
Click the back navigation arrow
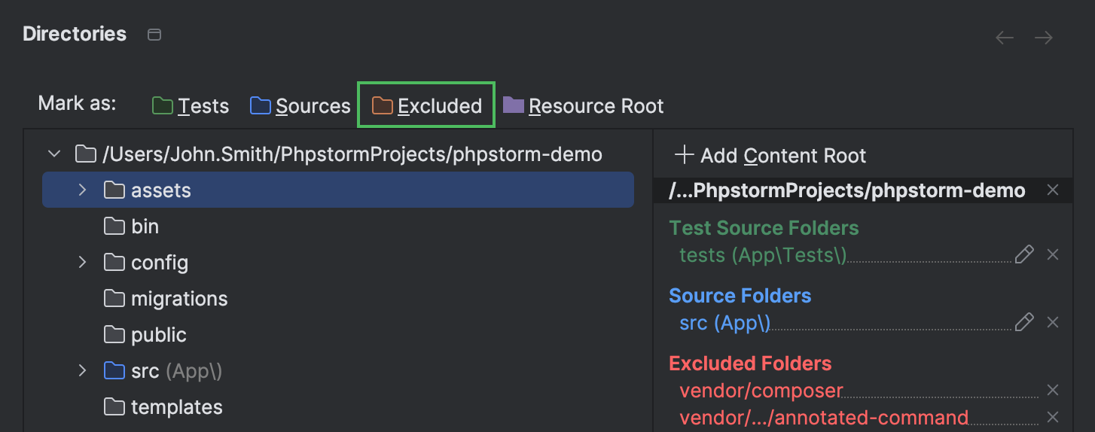click(1005, 38)
